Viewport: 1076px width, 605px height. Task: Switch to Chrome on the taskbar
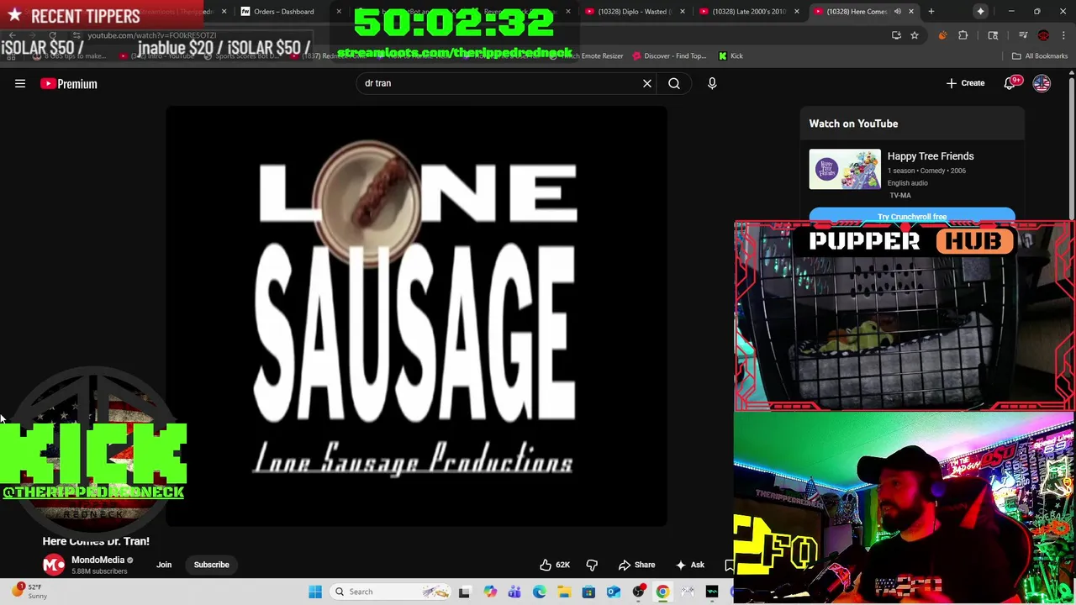pos(662,592)
